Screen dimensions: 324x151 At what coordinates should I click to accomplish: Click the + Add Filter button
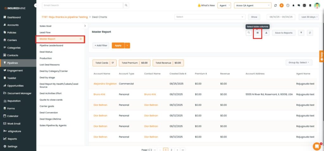pyautogui.click(x=101, y=45)
